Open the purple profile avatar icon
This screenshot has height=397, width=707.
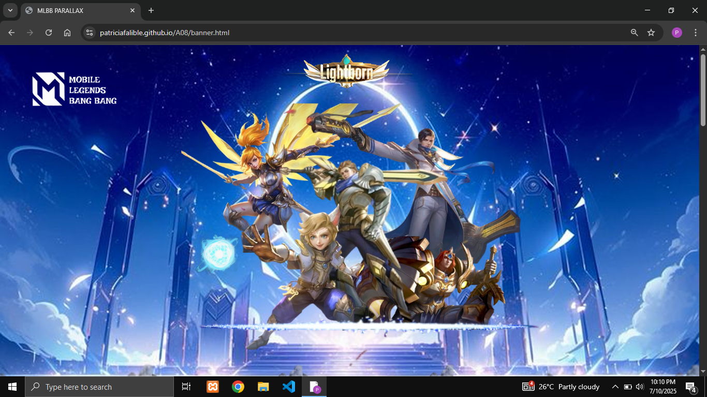(676, 33)
